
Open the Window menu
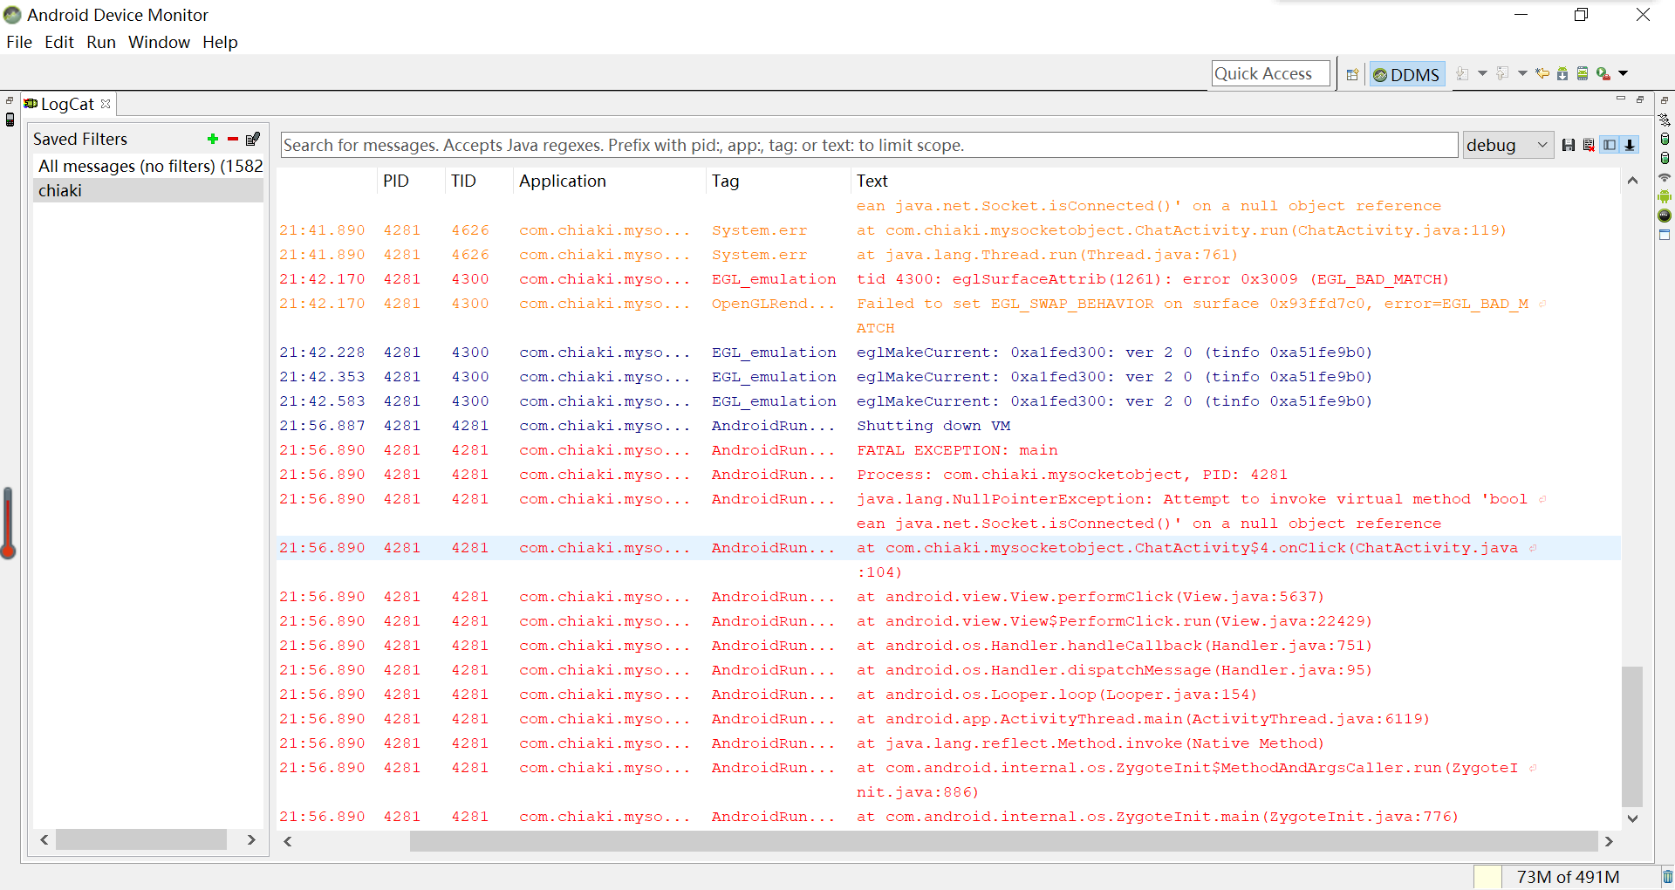159,42
